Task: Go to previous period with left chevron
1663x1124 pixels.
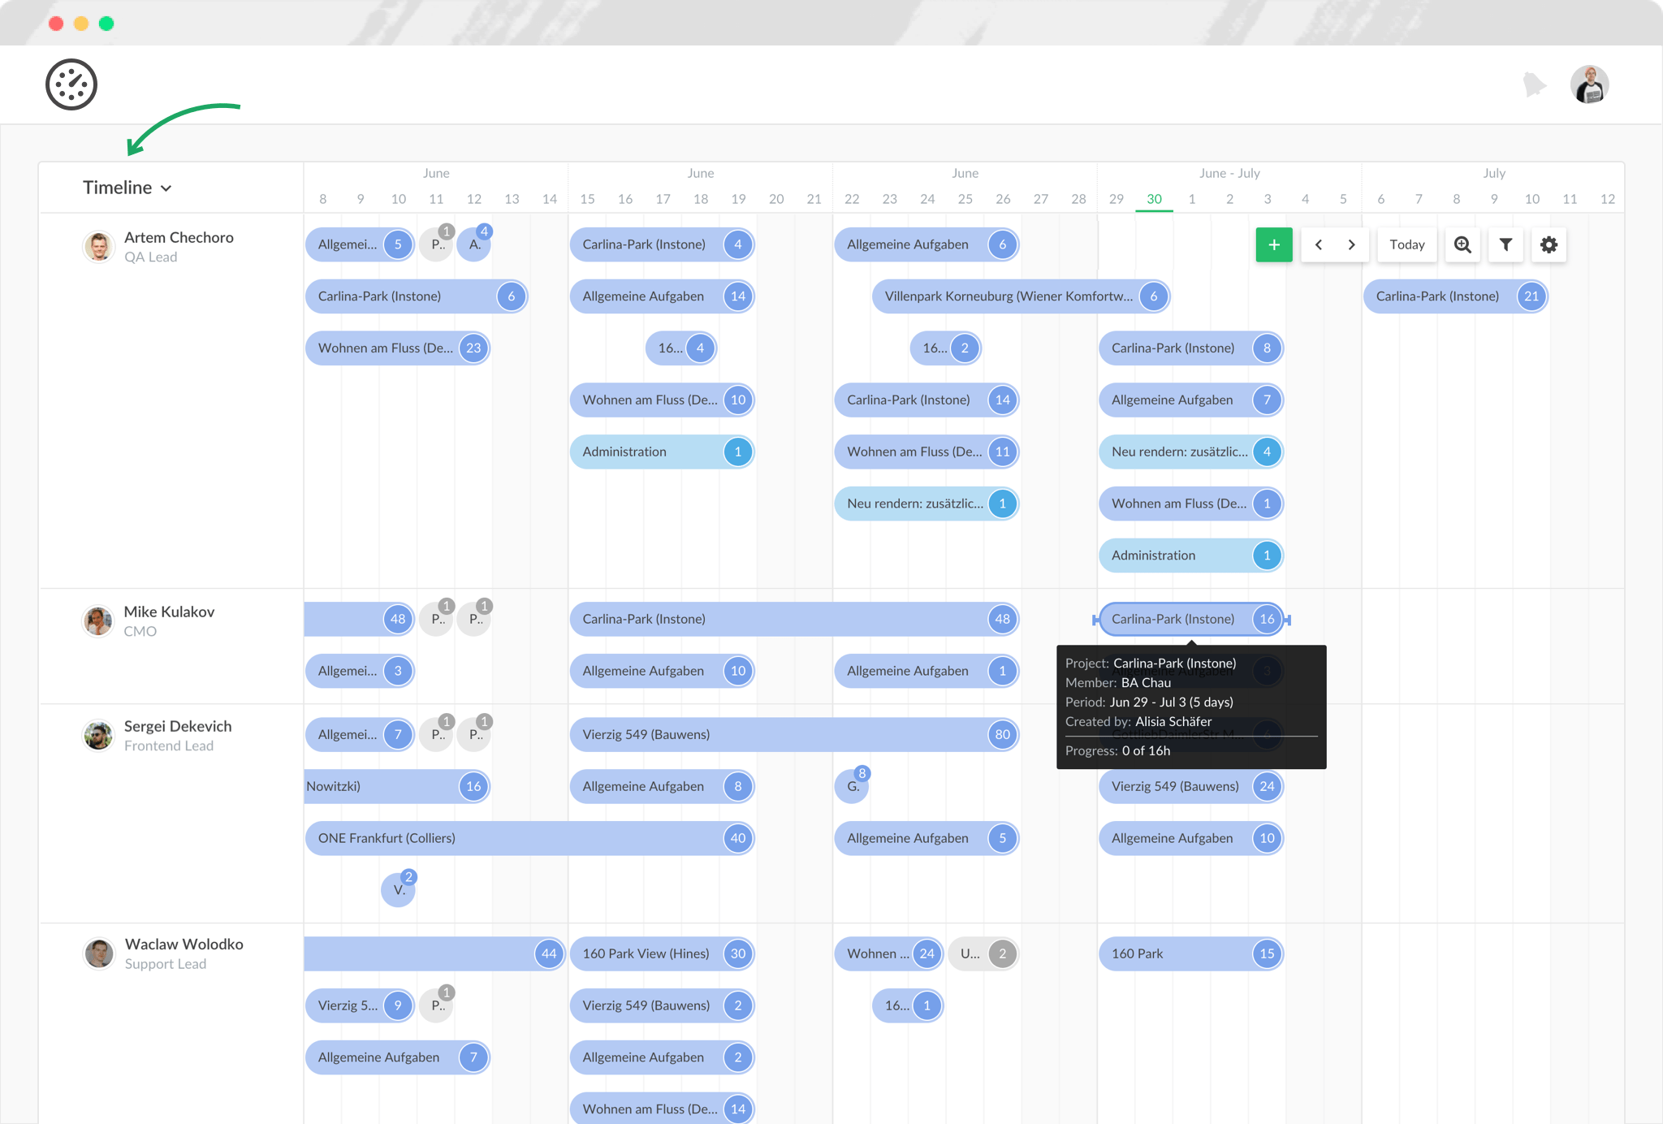Action: [1319, 244]
